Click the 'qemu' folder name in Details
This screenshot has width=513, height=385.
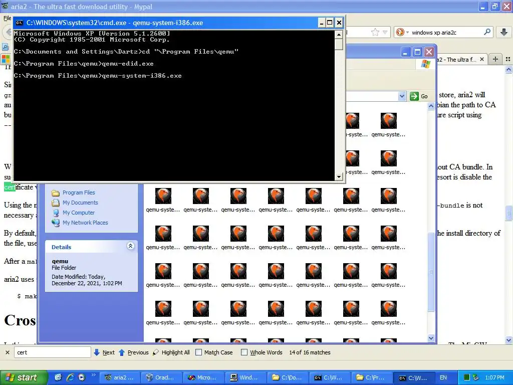point(60,261)
